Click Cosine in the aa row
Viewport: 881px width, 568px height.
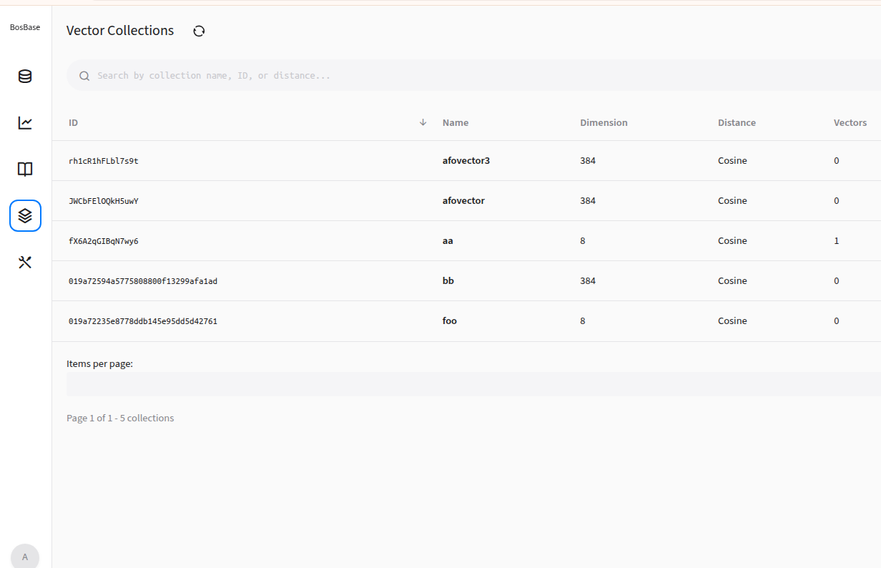pos(732,241)
